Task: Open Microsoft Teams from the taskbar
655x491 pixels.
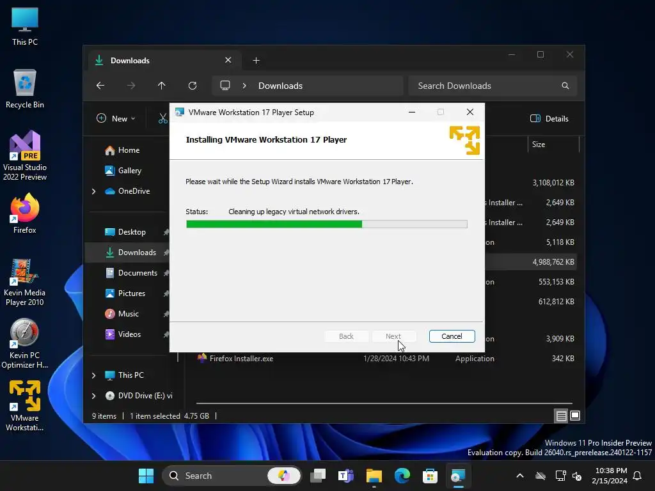Action: pyautogui.click(x=346, y=476)
